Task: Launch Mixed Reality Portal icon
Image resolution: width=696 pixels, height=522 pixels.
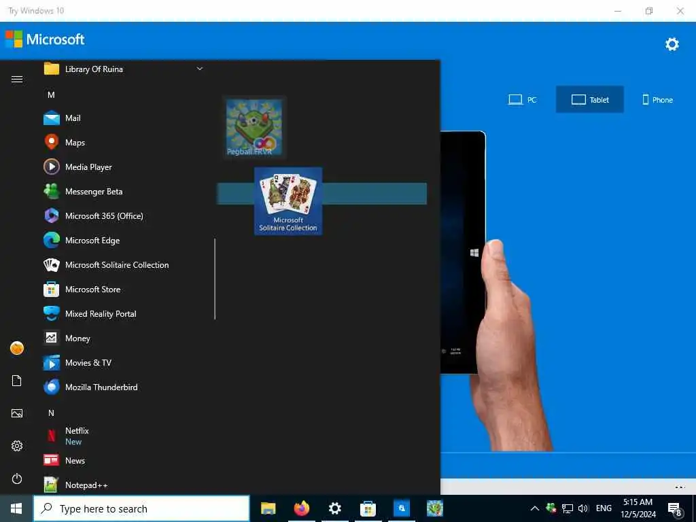Action: pyautogui.click(x=52, y=314)
